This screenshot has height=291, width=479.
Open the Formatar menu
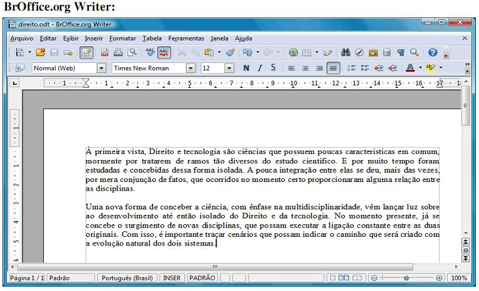(x=122, y=39)
